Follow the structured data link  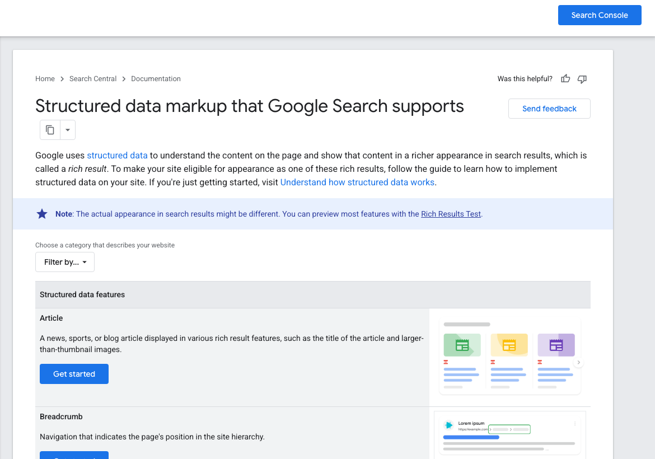117,156
